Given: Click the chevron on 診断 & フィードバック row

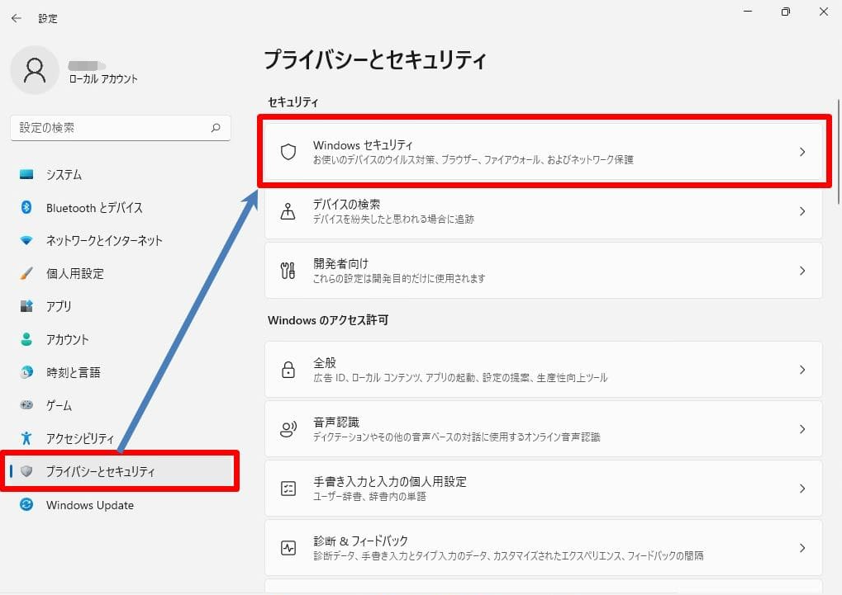Looking at the screenshot, I should pyautogui.click(x=802, y=548).
